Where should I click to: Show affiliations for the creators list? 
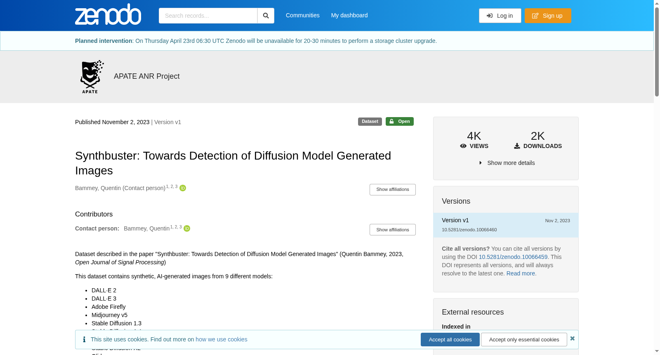[393, 190]
